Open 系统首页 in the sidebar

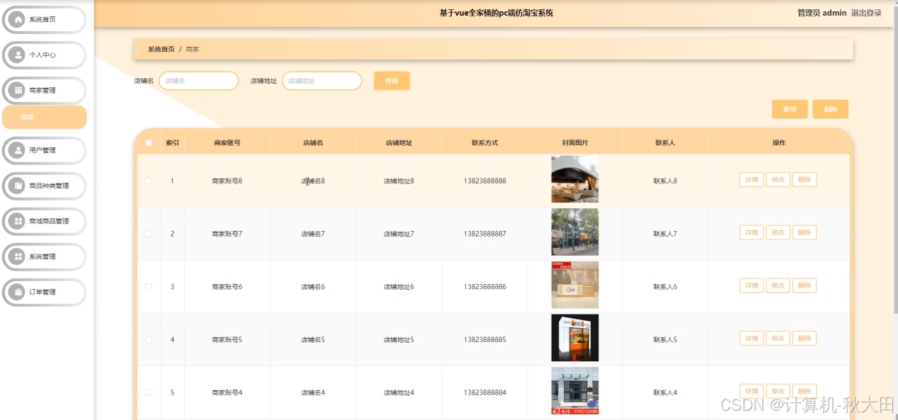point(44,19)
